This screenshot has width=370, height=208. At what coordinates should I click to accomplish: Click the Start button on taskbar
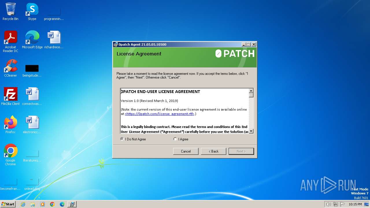pos(8,204)
